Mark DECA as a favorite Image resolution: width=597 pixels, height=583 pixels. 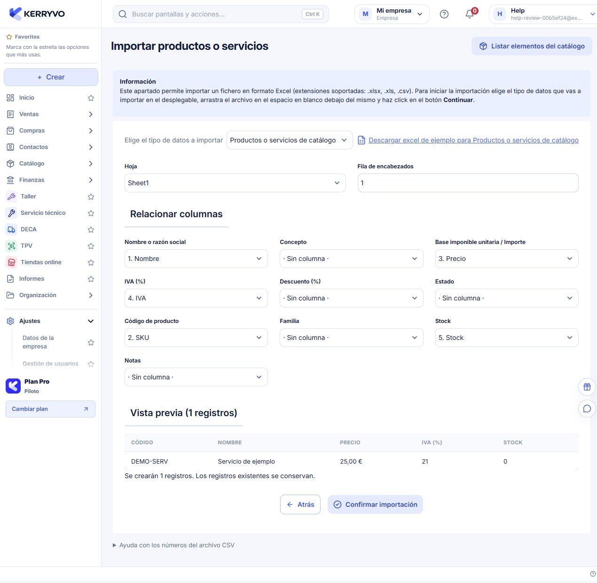(x=91, y=229)
